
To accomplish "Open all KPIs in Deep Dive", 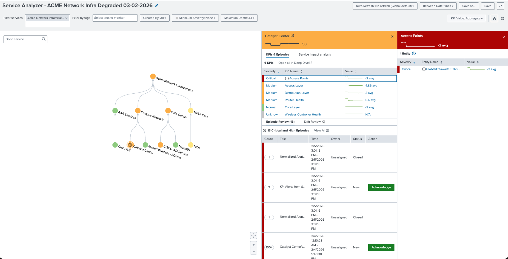I will tap(295, 63).
